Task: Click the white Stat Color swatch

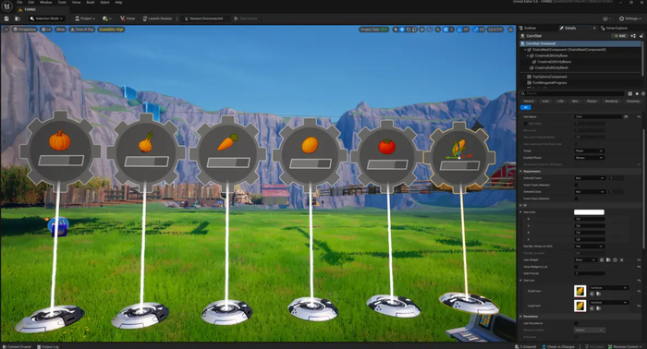Action: click(589, 212)
